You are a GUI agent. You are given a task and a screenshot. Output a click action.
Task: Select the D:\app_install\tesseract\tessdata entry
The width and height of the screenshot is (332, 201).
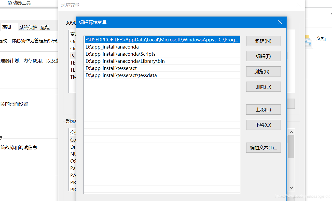coord(162,75)
